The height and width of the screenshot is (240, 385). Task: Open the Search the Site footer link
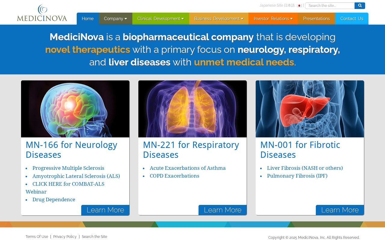tap(94, 237)
